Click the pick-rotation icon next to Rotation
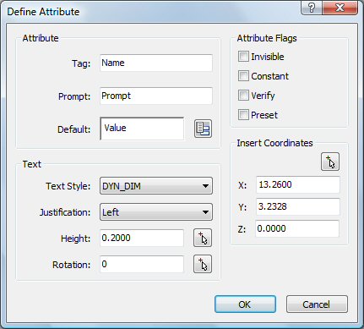Viewport: 364px width, 329px height. tap(203, 264)
